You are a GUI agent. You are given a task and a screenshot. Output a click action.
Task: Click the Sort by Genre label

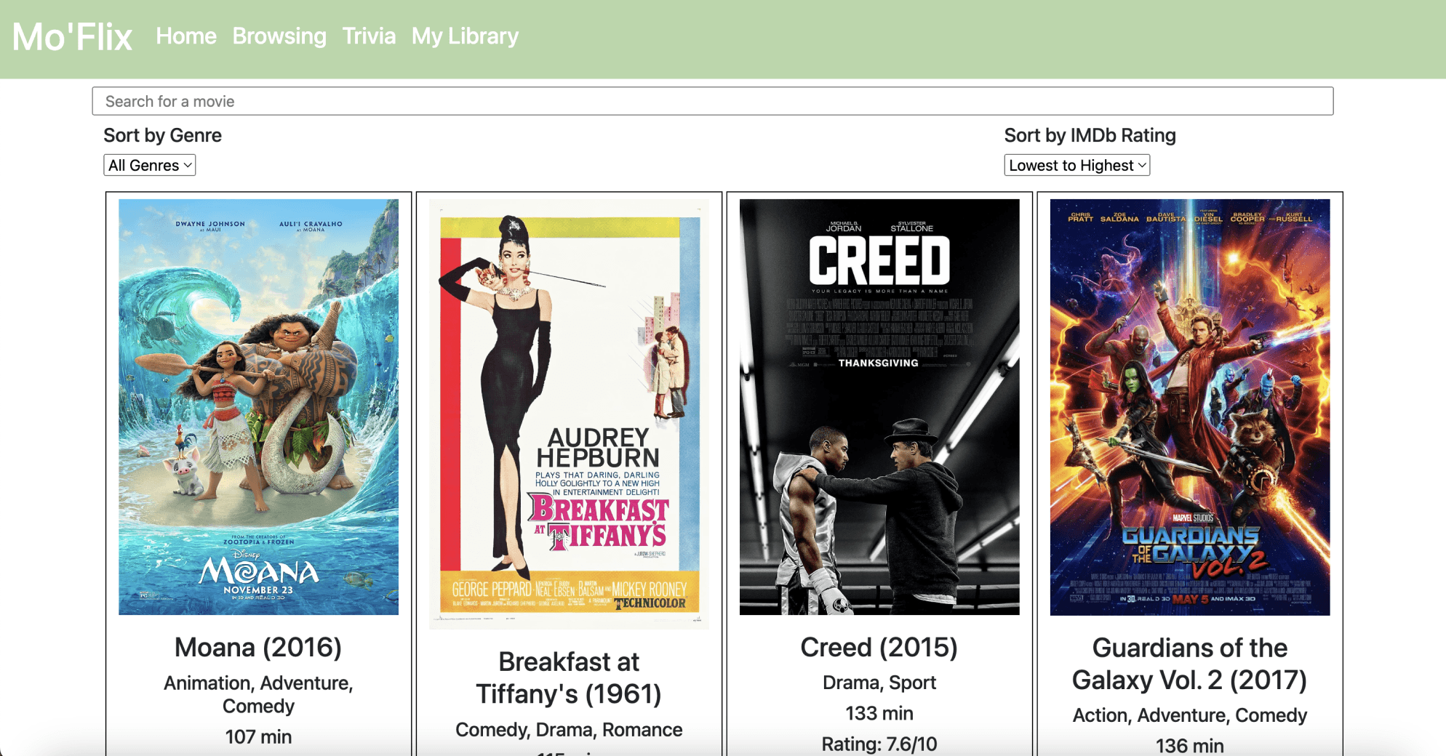tap(162, 135)
